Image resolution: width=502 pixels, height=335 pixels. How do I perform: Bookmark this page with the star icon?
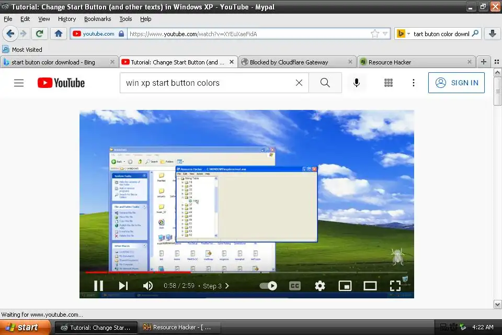(x=375, y=33)
